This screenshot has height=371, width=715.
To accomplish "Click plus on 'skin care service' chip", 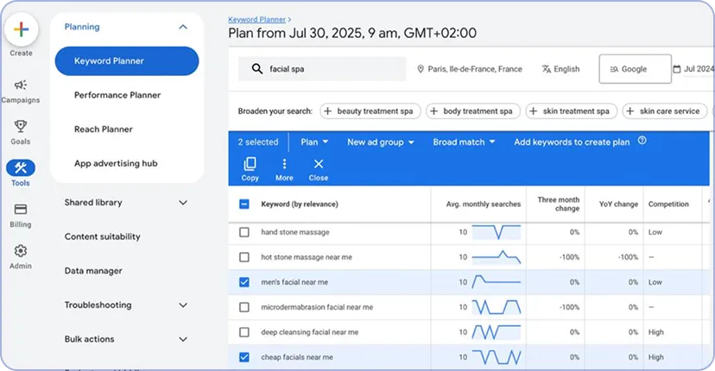I will coord(630,111).
